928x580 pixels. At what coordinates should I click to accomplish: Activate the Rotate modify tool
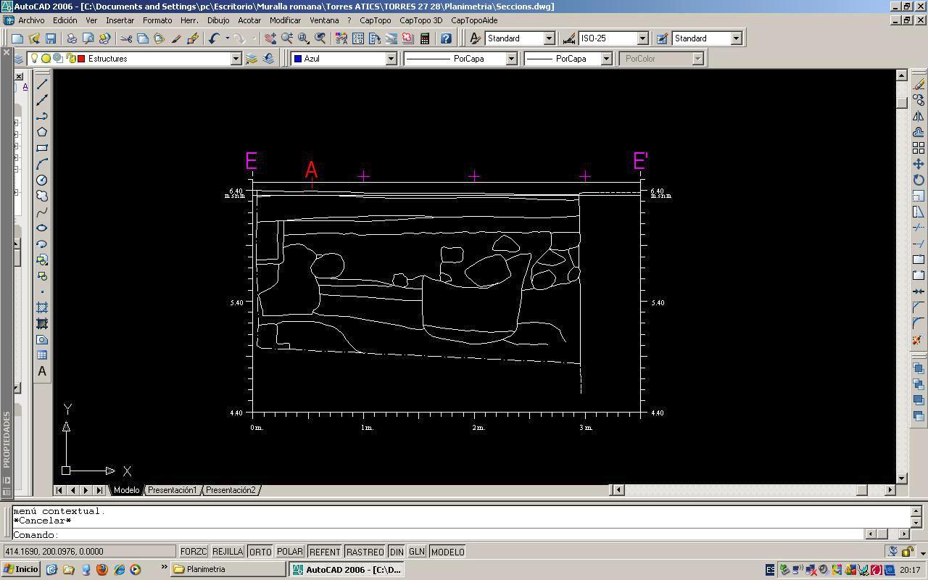(x=918, y=180)
